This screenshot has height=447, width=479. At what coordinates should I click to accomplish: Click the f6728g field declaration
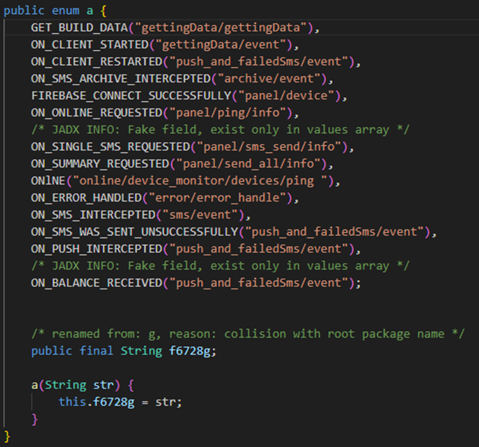[124, 351]
